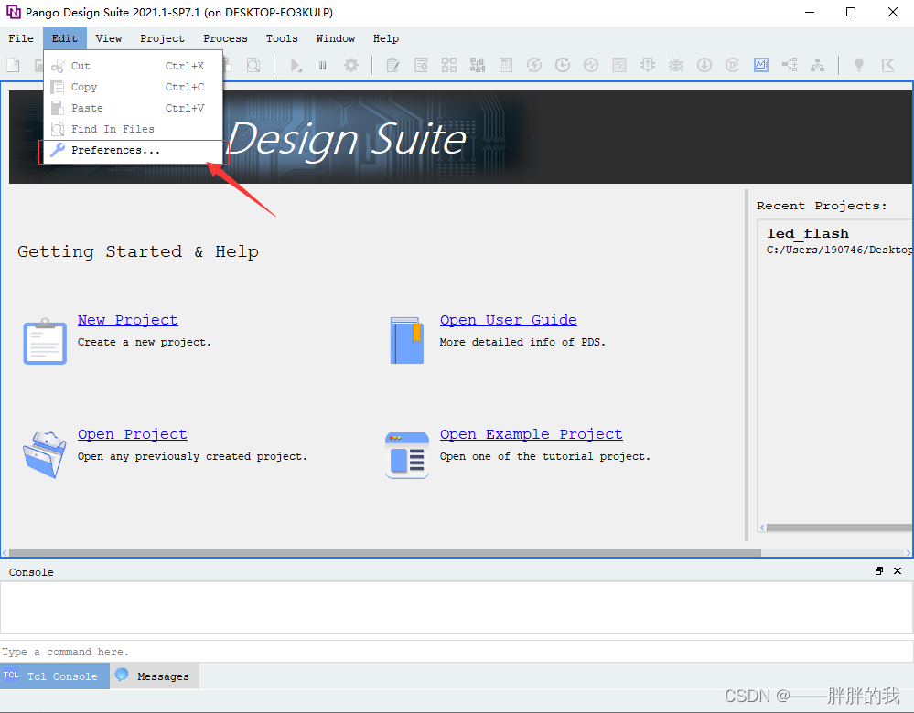914x713 pixels.
Task: Float the Console panel with undock button
Action: click(x=879, y=571)
